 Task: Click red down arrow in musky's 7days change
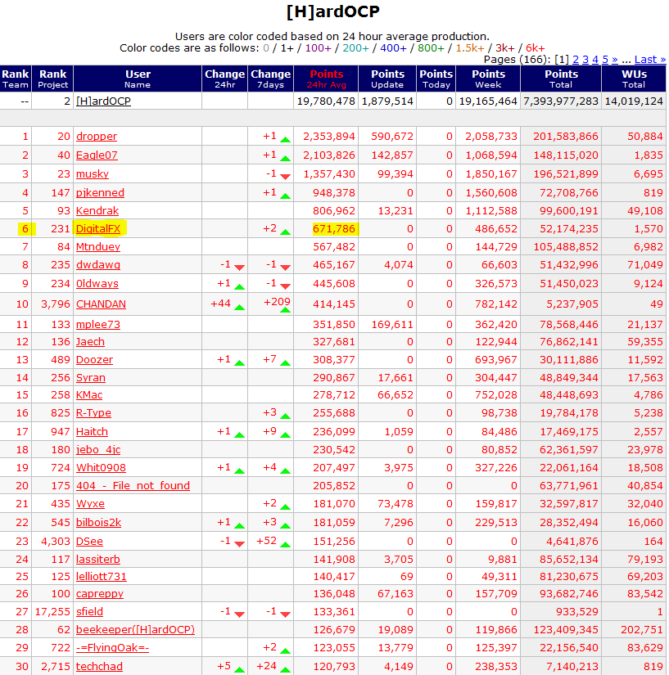[285, 177]
